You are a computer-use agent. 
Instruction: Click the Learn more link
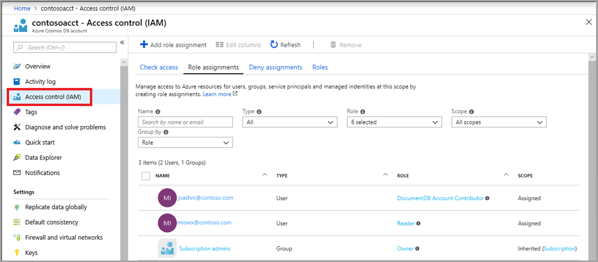[x=217, y=94]
